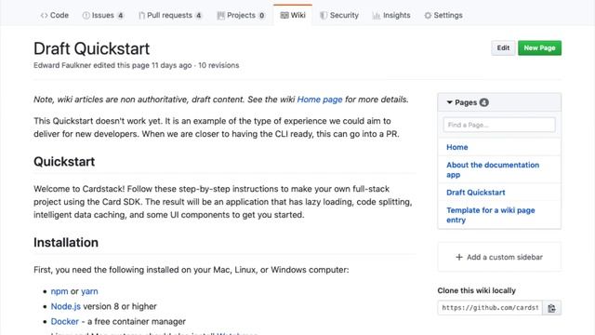
Task: Open Template for a wiki page entry
Action: click(490, 215)
